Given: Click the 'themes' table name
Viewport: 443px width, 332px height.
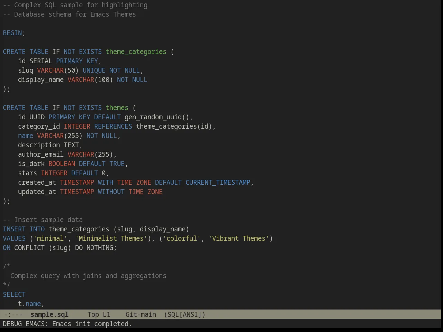Looking at the screenshot, I should pos(117,108).
